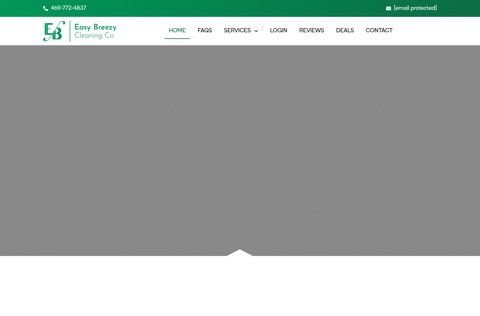Go to the Home menu item
This screenshot has height=316, width=480.
pyautogui.click(x=177, y=31)
